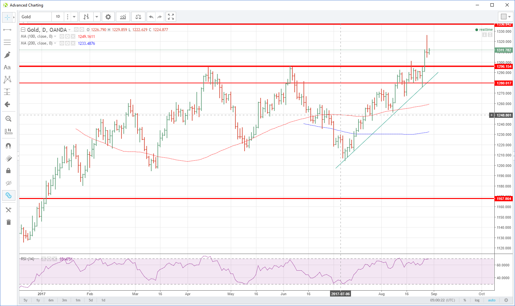Screen dimensions: 515x306
Task: Expand the MA (100, close, 0) dropdown
Action: point(55,36)
